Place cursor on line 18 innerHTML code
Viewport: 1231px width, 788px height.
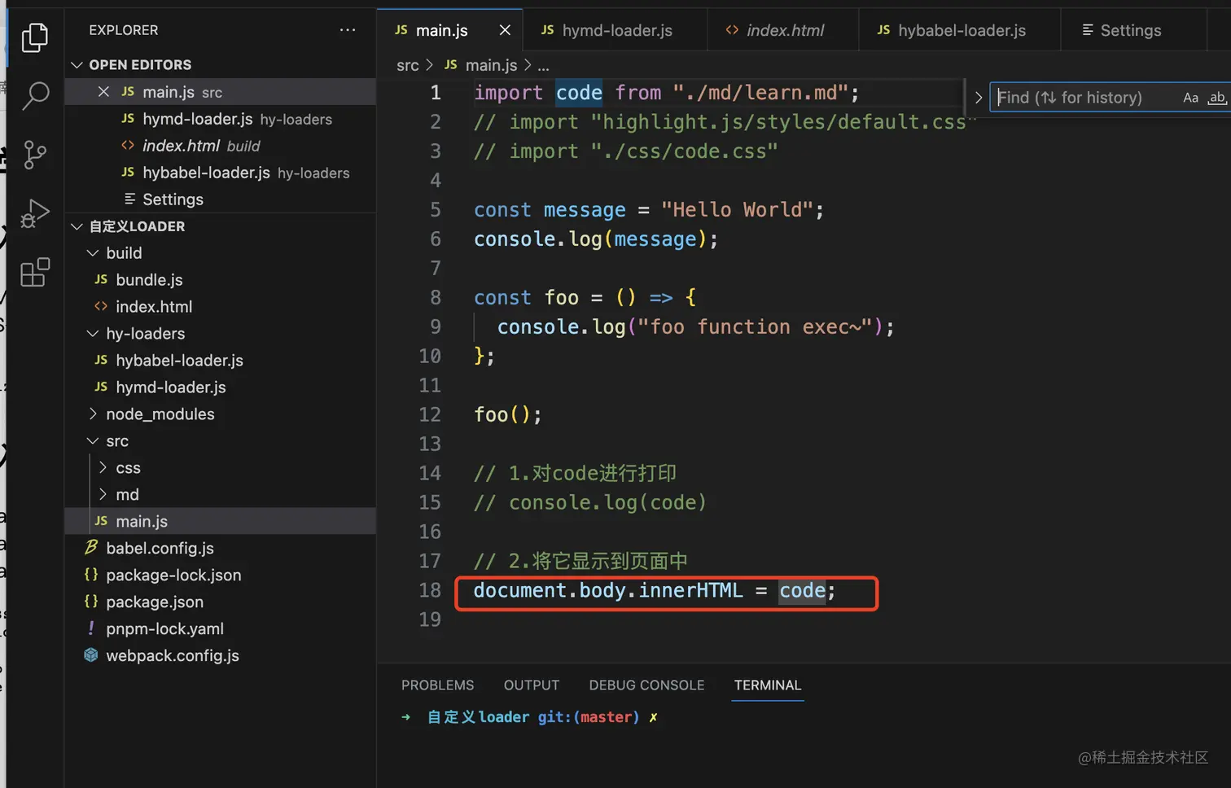(655, 591)
